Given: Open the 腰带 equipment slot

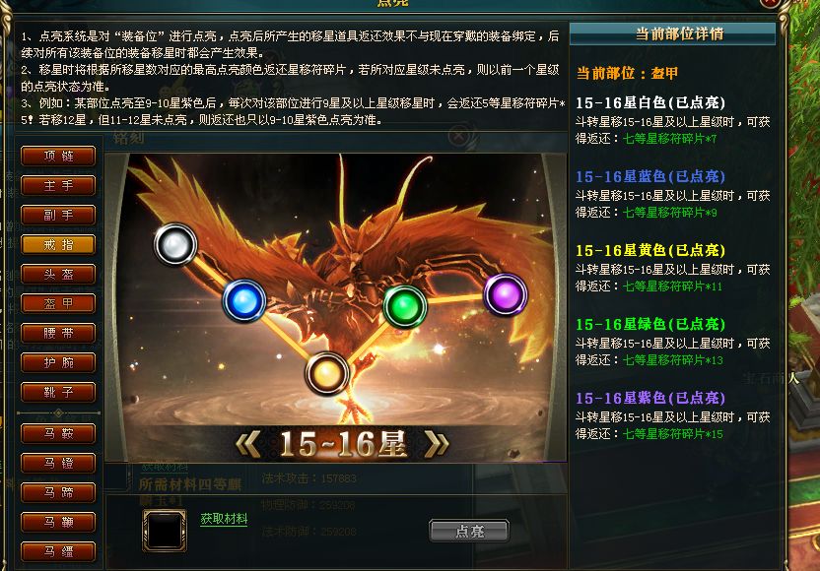Looking at the screenshot, I should [x=58, y=333].
